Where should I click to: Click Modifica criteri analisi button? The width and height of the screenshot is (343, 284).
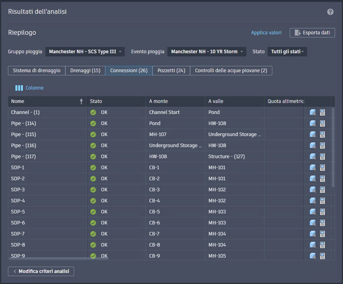(41, 271)
